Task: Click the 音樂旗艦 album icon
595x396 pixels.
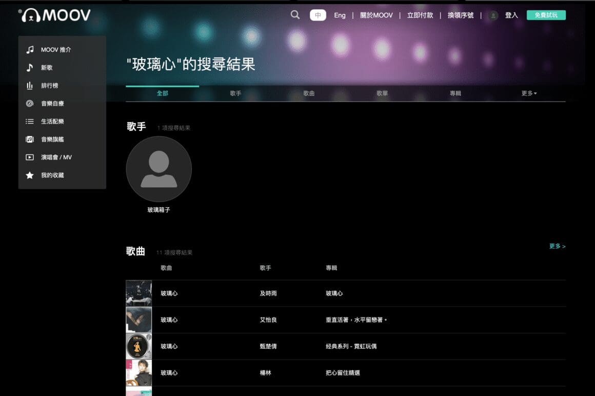Action: [x=30, y=140]
